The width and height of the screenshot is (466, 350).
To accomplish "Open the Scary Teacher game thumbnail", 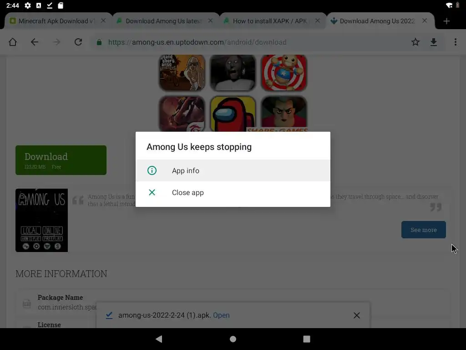I will [284, 114].
